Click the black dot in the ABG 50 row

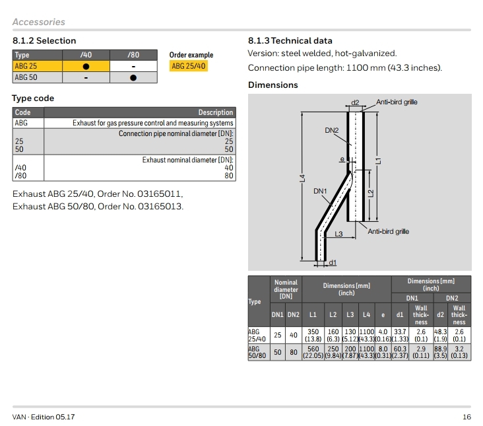133,77
